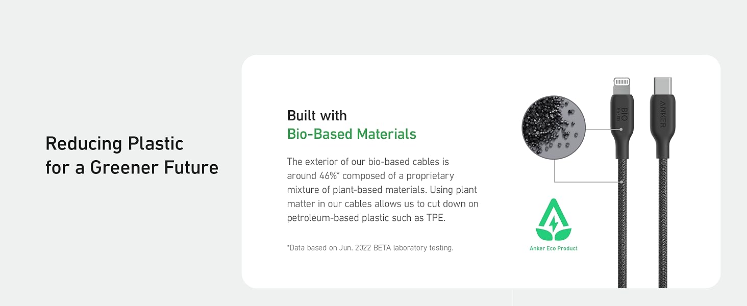Click the black Lightning plug housing
The height and width of the screenshot is (306, 747).
coord(622,122)
